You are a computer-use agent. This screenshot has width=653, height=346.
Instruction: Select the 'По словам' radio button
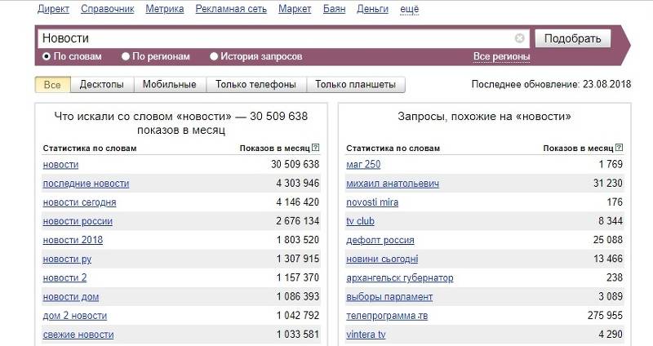point(47,57)
